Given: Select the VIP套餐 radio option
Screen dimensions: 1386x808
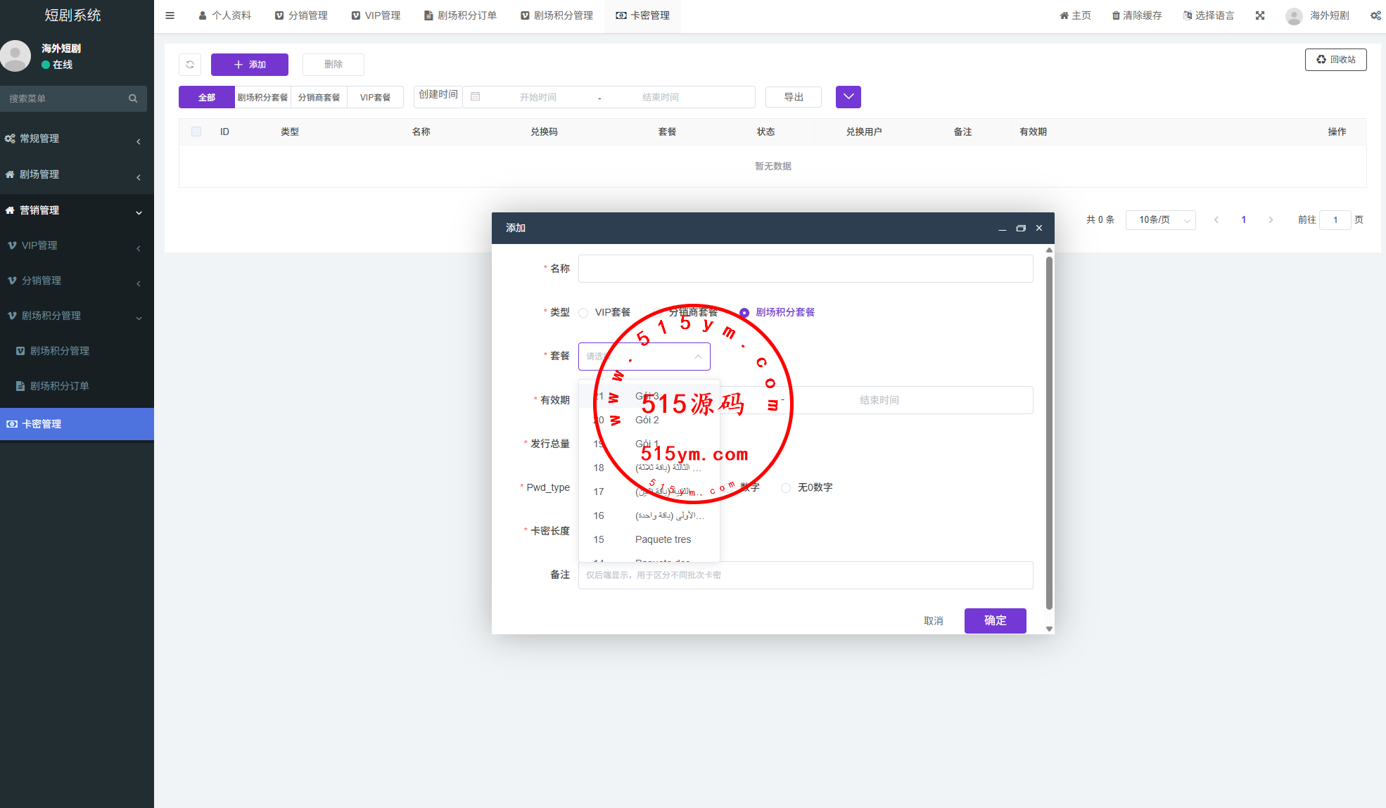Looking at the screenshot, I should tap(583, 313).
